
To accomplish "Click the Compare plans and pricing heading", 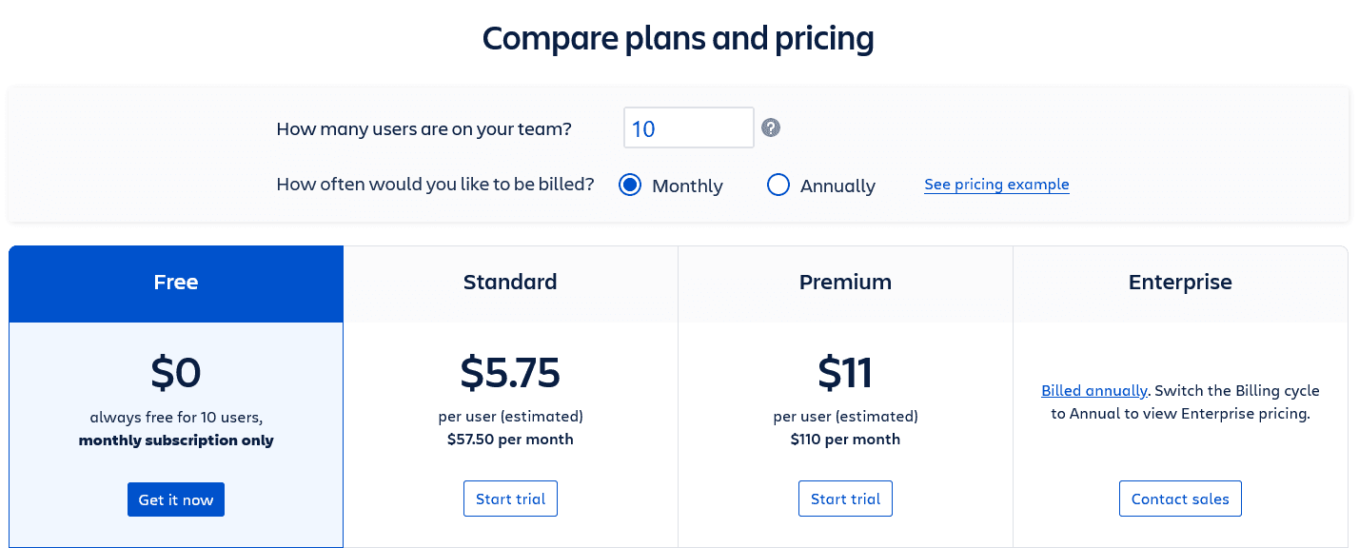I will coord(678,39).
